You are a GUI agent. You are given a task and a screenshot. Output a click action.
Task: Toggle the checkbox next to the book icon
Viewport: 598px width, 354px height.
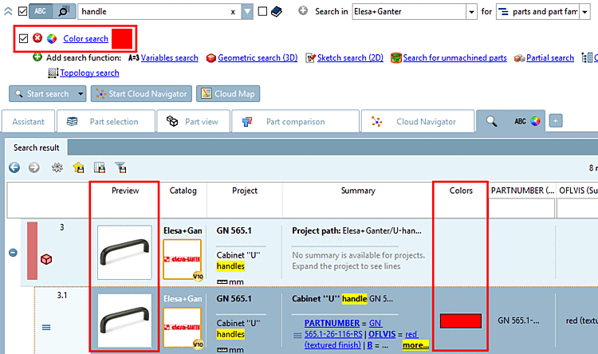(x=262, y=11)
